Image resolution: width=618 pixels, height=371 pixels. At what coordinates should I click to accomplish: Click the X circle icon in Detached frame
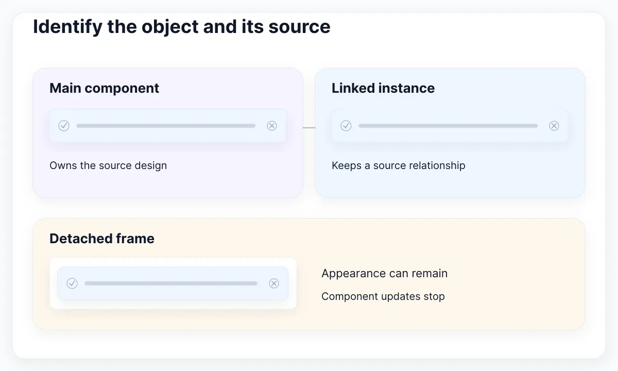[x=274, y=283]
